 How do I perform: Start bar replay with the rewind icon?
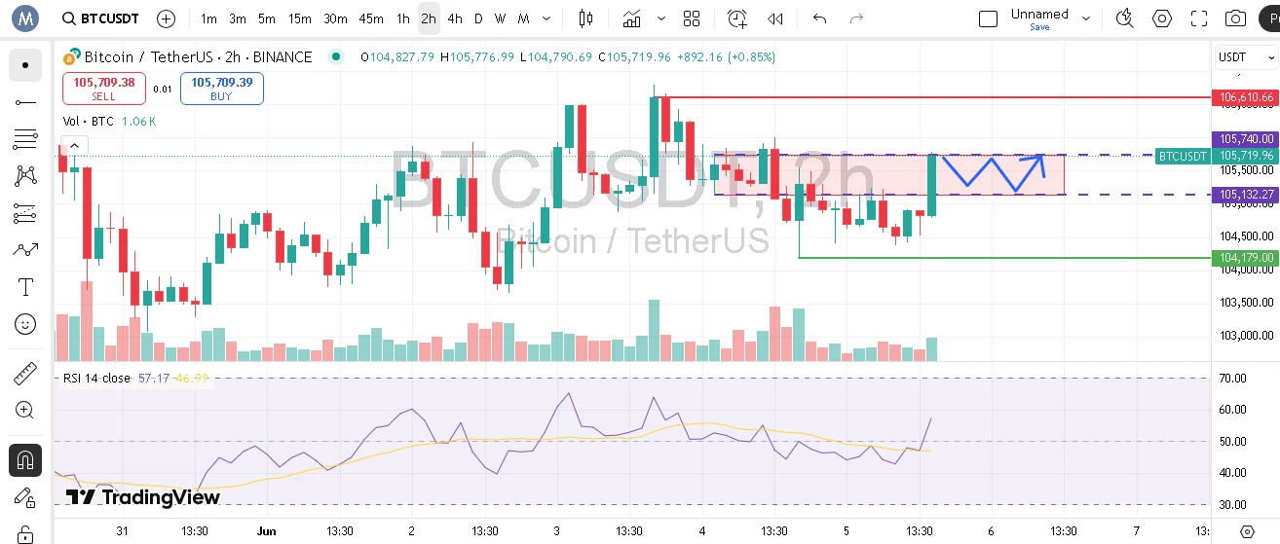[x=775, y=18]
